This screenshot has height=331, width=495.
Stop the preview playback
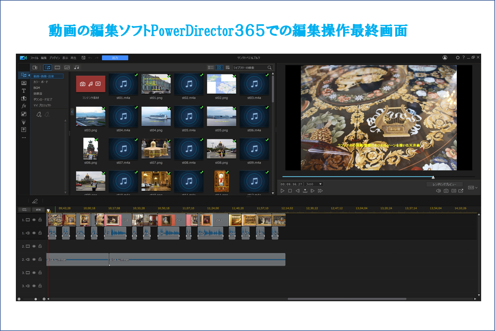point(290,191)
